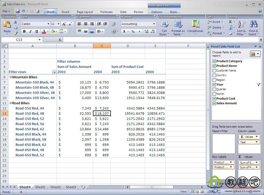The image size is (264, 195).
Task: Click Insert in Cells group
Action: click(x=215, y=22)
